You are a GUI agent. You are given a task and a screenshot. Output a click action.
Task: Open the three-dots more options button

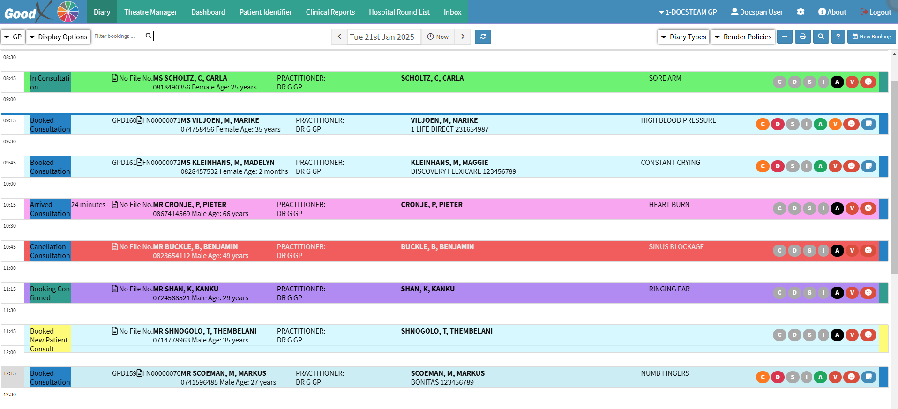pyautogui.click(x=785, y=37)
